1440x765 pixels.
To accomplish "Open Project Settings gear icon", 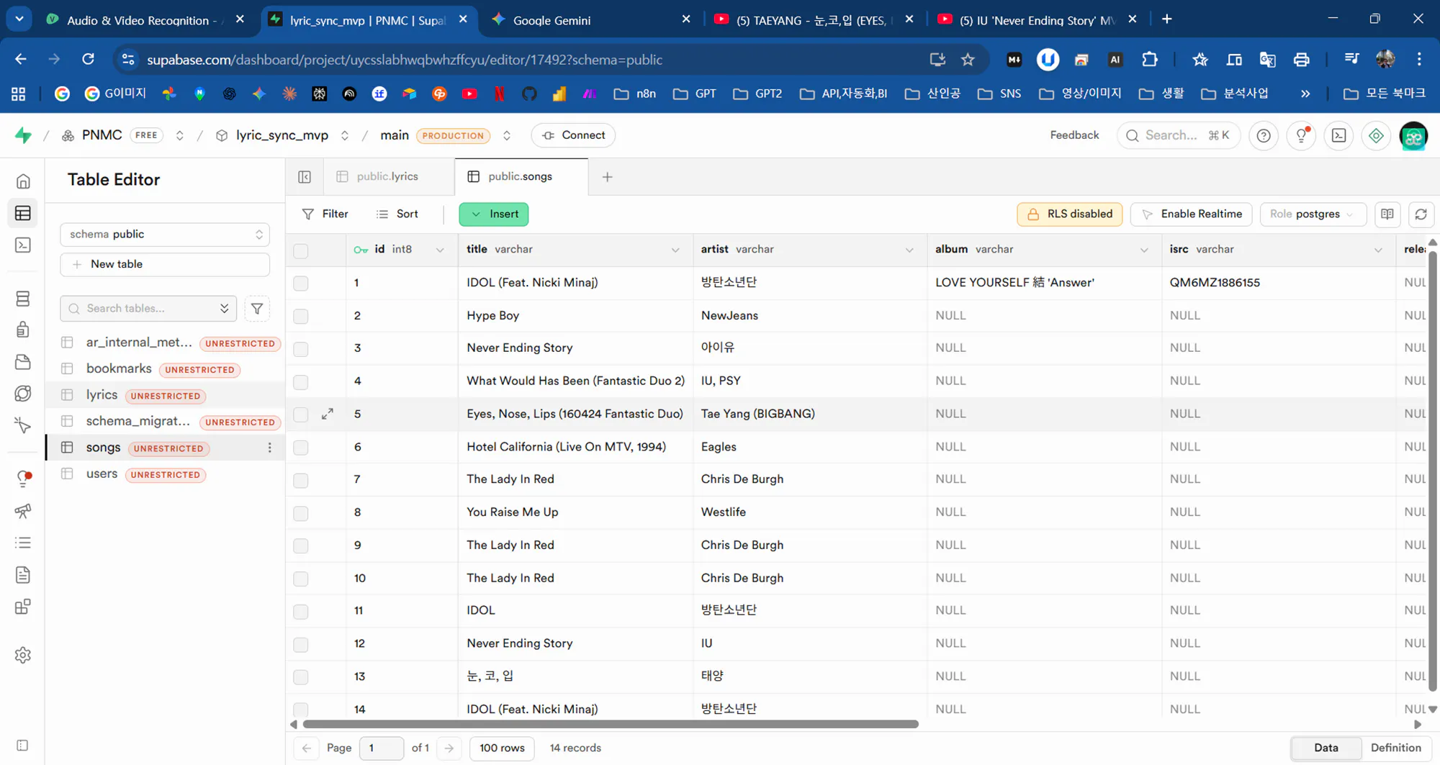I will (x=23, y=655).
